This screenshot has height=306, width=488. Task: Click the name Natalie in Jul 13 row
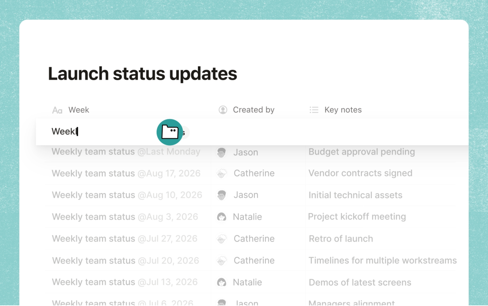(x=247, y=282)
